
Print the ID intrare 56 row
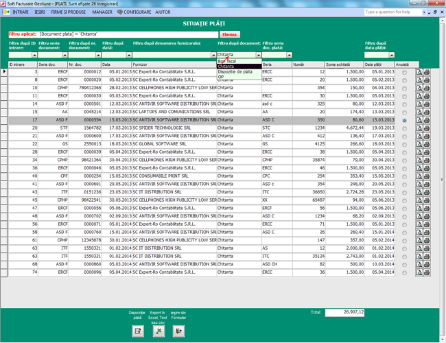427,224
